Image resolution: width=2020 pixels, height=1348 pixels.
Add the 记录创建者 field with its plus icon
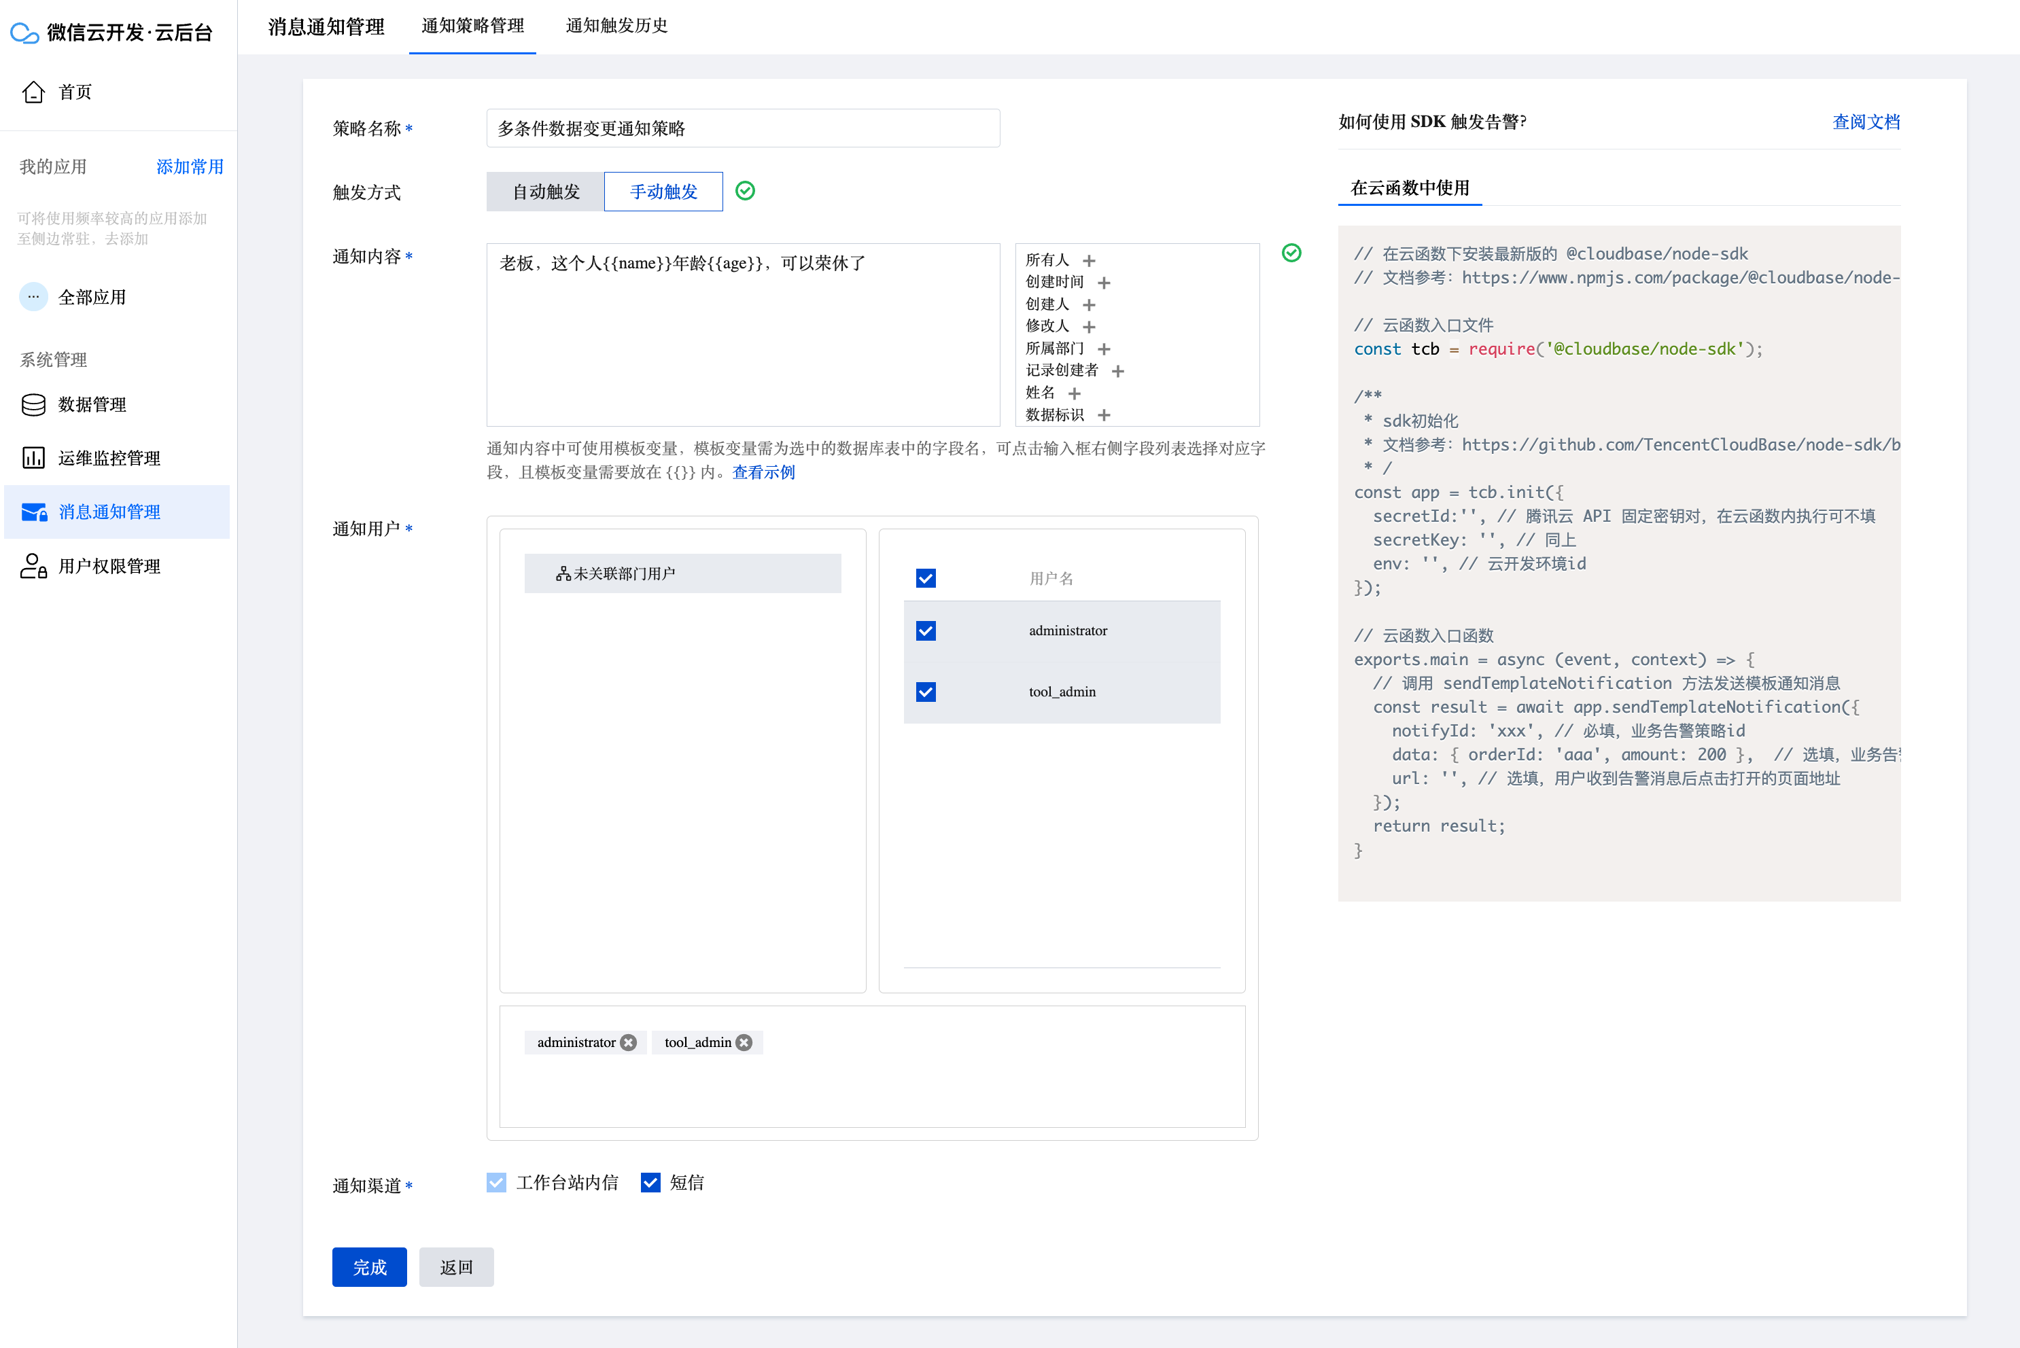coord(1118,372)
